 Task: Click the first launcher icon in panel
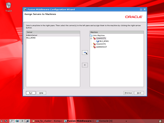point(2,121)
